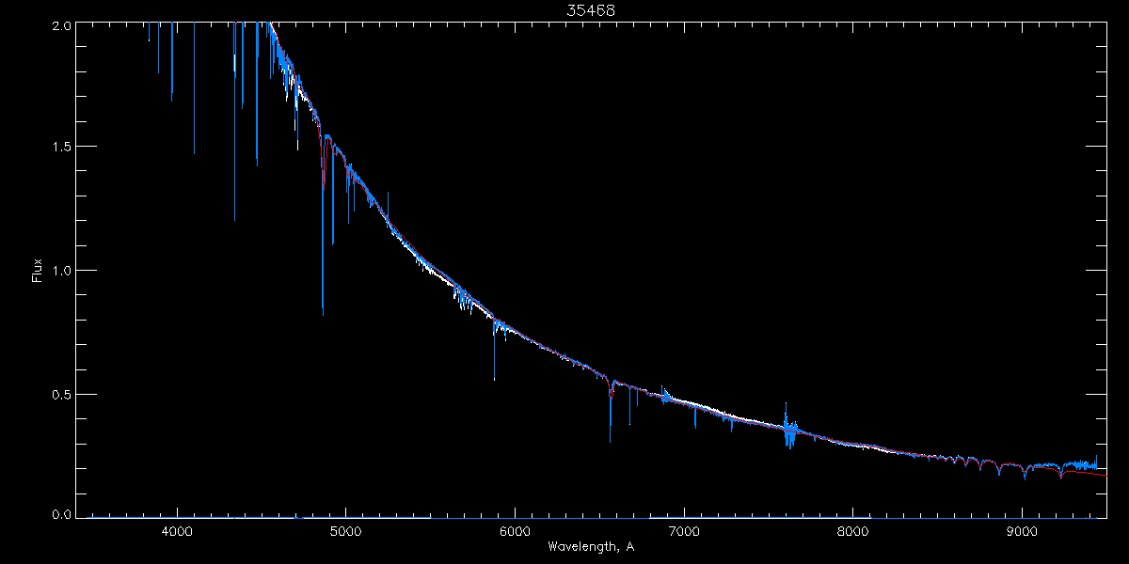Click the deep absorption line near 4860
The height and width of the screenshot is (564, 1129).
coord(323,226)
